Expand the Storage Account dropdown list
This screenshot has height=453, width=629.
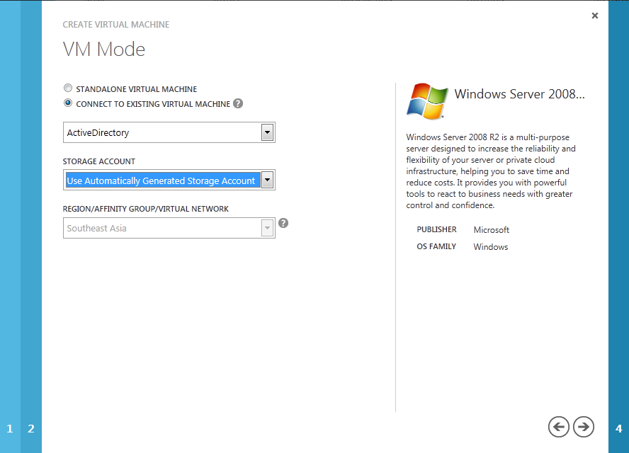pos(267,180)
